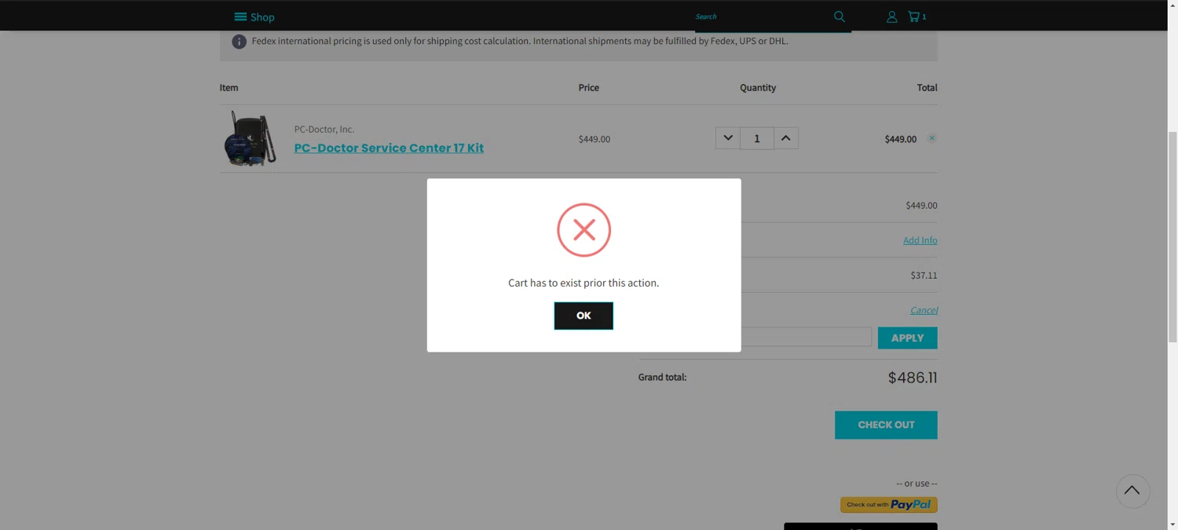
Task: Click the $37.11 shipping amount
Action: [x=924, y=276]
